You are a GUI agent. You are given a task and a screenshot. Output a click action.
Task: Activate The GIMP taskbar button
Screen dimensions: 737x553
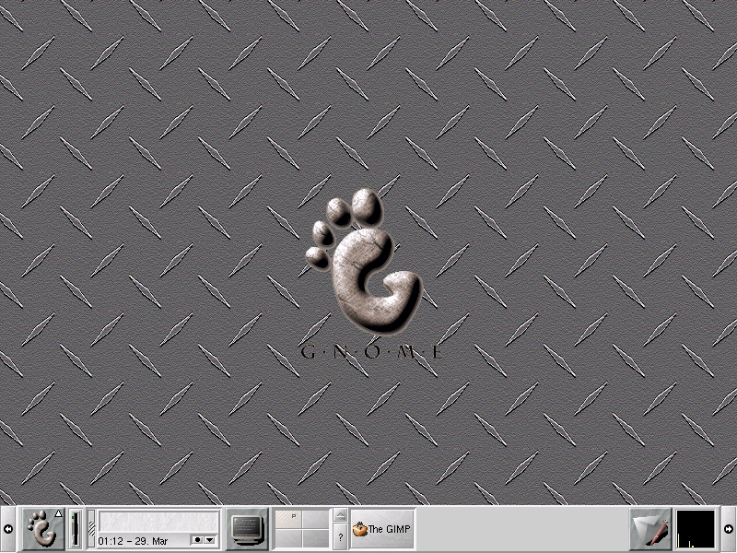[382, 529]
